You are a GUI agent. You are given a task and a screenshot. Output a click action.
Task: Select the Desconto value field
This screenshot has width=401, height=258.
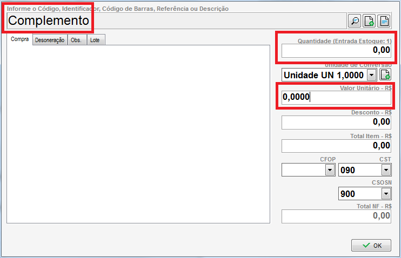[336, 122]
